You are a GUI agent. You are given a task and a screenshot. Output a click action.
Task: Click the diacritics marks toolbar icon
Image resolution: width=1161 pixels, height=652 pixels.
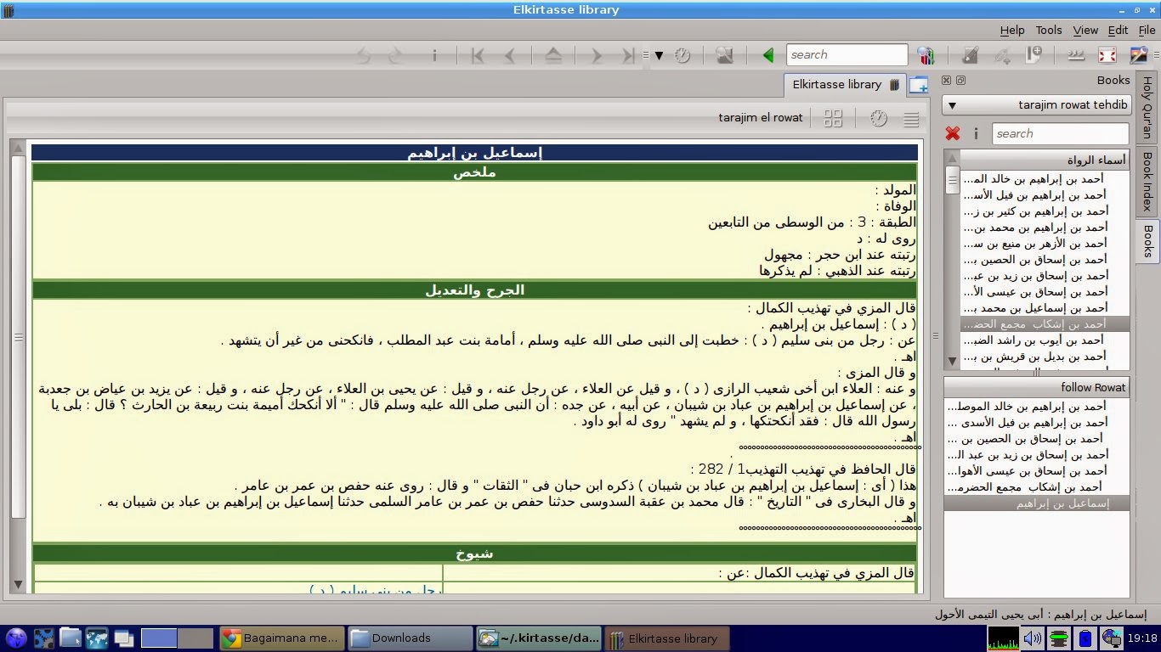(x=1075, y=56)
